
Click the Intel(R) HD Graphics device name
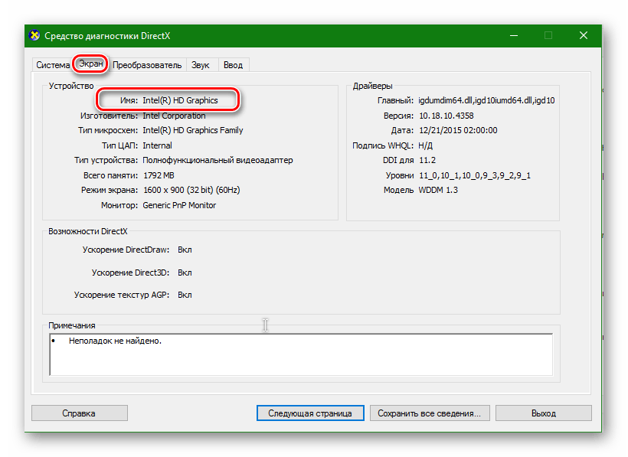point(180,100)
